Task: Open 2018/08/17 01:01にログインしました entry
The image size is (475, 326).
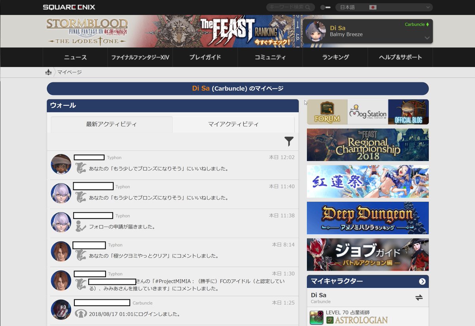Action: [x=135, y=314]
